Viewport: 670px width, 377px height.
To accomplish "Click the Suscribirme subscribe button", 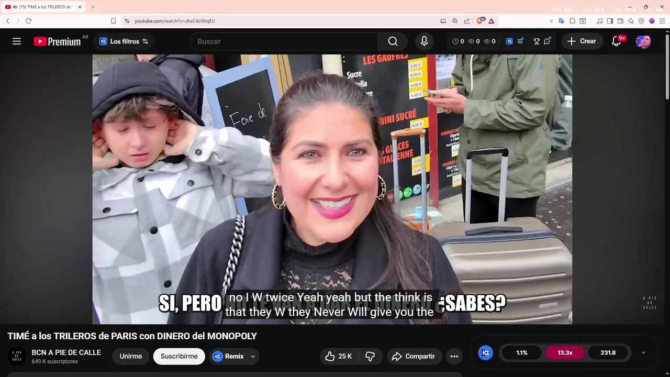I will [x=179, y=356].
